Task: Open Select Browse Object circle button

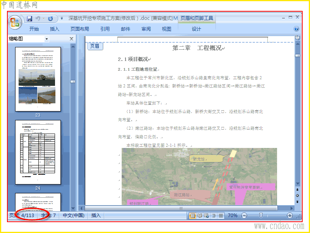Action: click(297, 196)
